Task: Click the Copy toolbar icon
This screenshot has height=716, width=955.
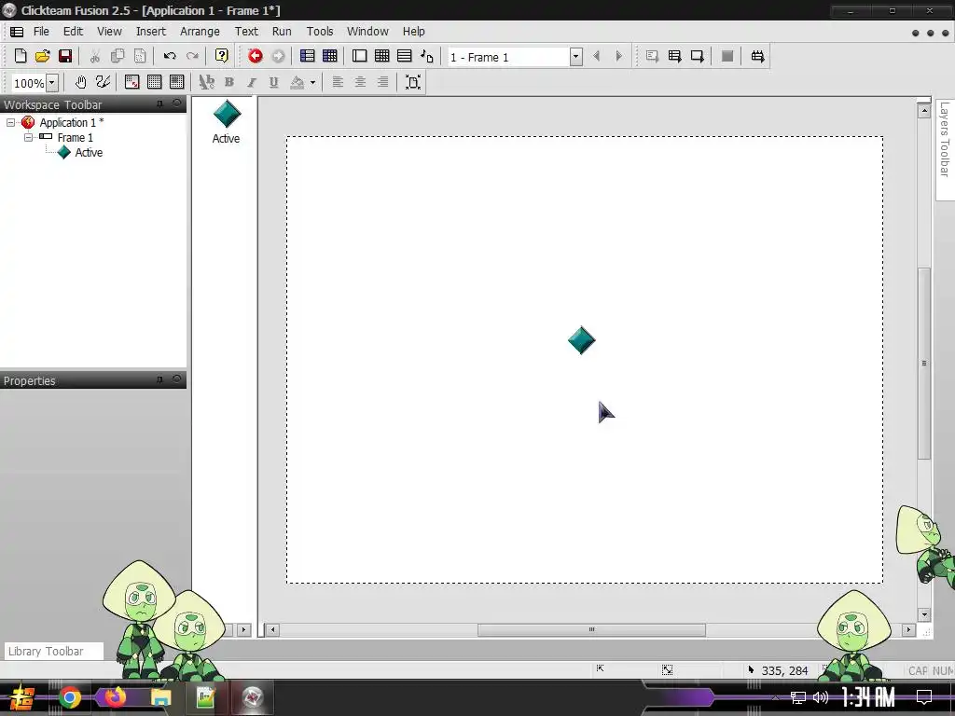Action: click(x=118, y=56)
